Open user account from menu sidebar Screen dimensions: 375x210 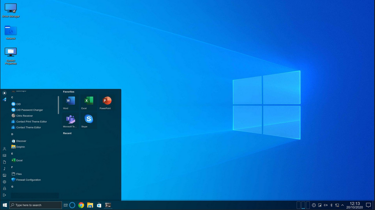click(x=4, y=149)
